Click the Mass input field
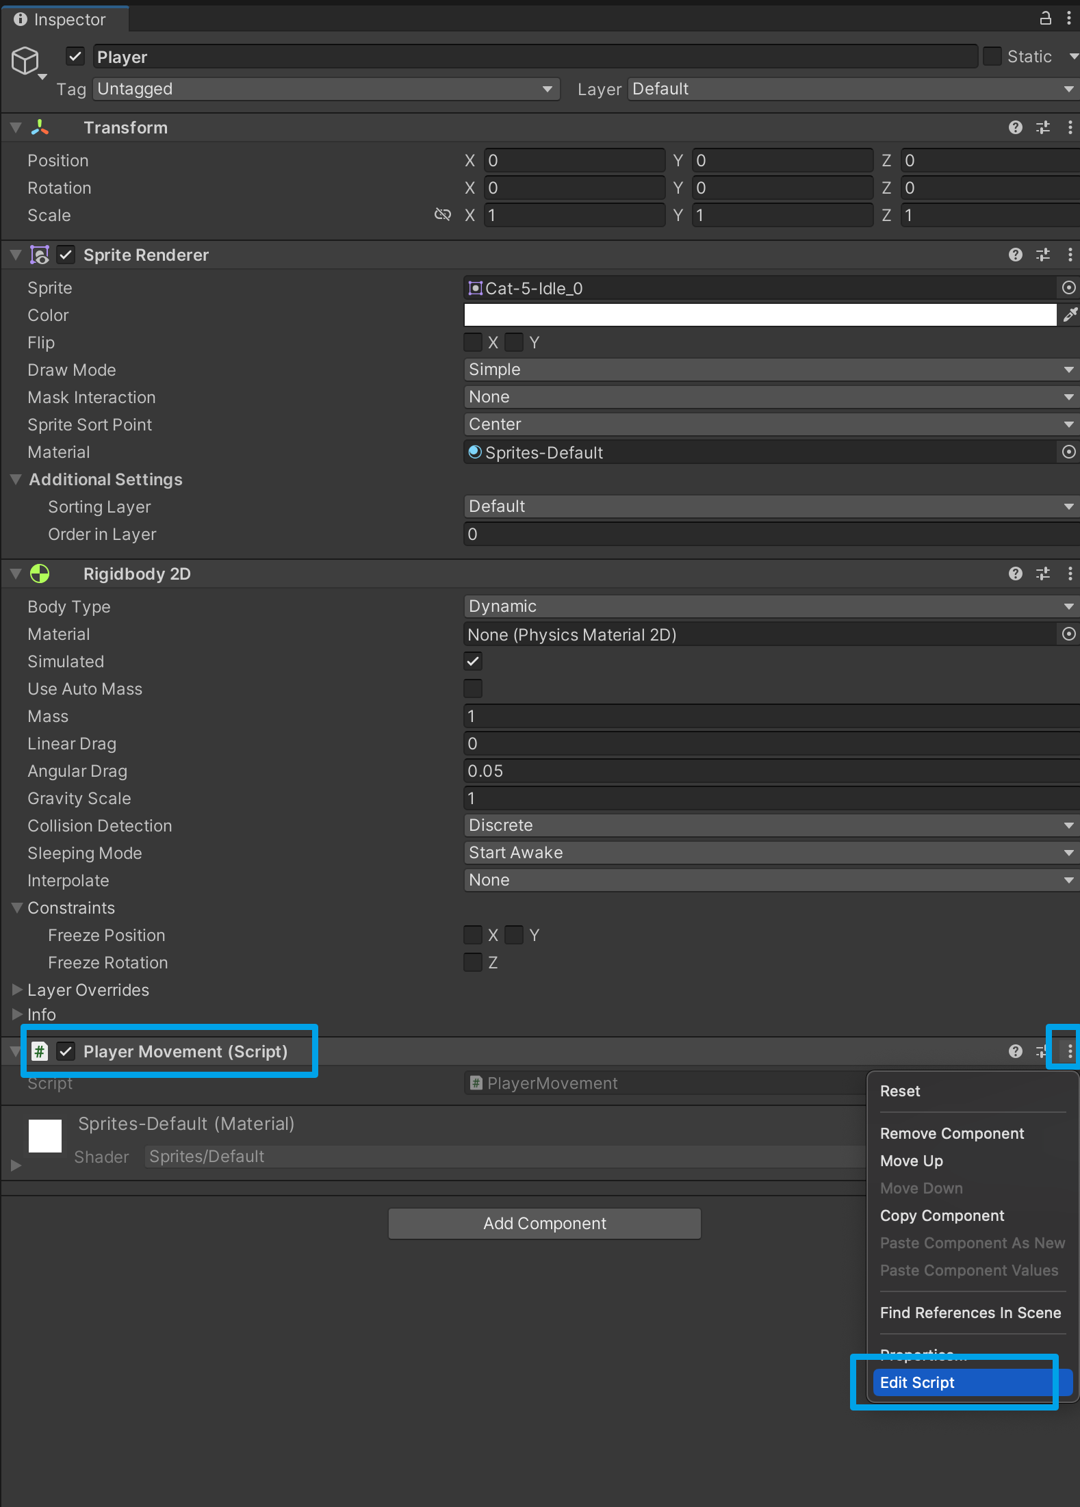 point(770,716)
